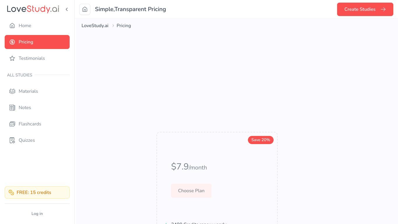The height and width of the screenshot is (224, 398).
Task: Click the star icon beside Testimonials
Action: tap(12, 58)
